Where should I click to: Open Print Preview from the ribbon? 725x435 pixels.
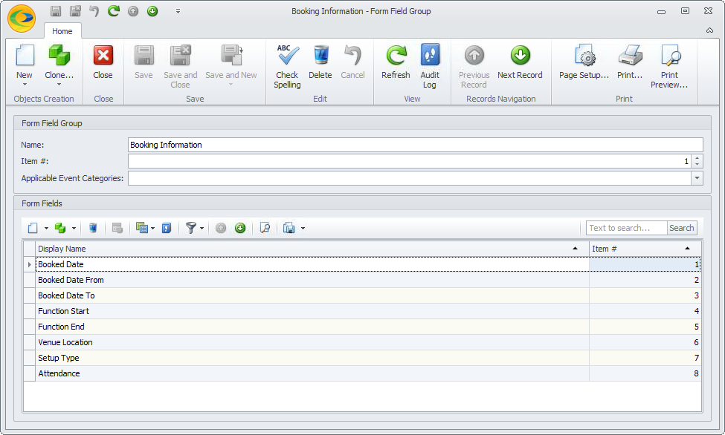click(x=669, y=67)
